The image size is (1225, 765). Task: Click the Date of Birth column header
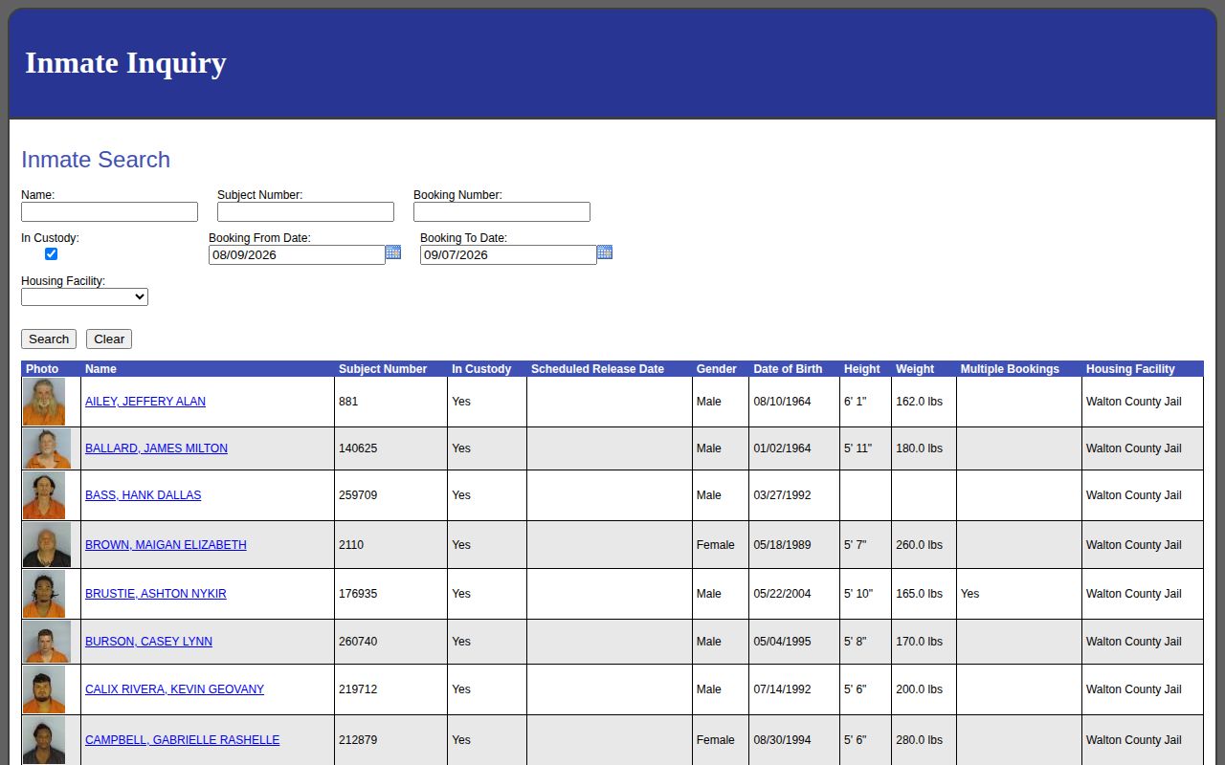(788, 369)
